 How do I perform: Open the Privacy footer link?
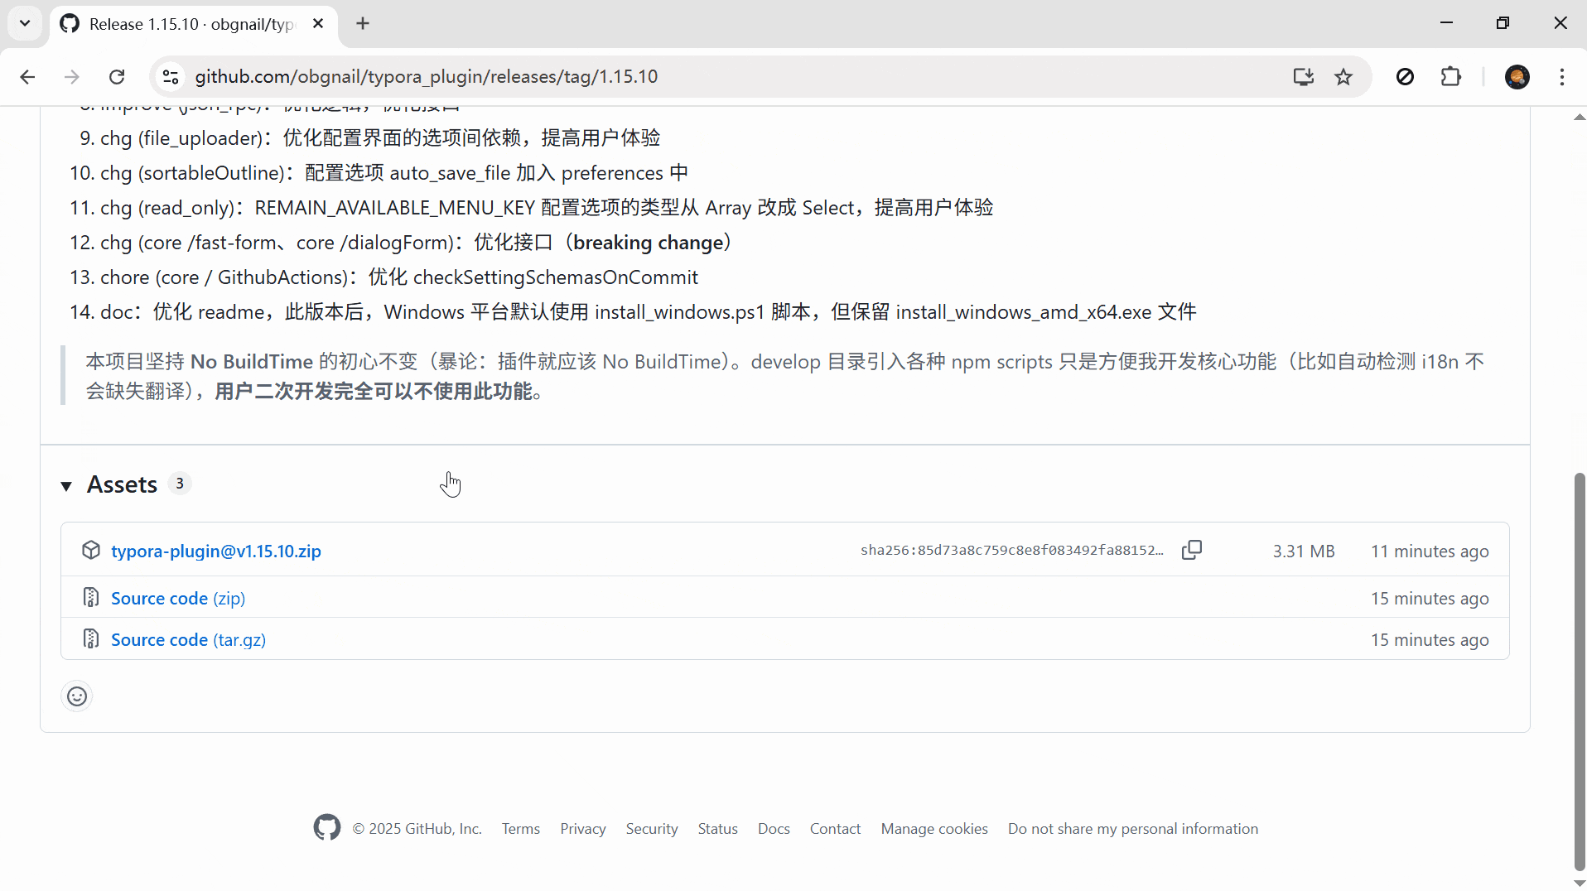[x=583, y=828]
